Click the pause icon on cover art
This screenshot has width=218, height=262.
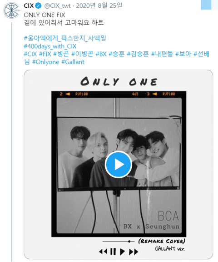point(113,252)
